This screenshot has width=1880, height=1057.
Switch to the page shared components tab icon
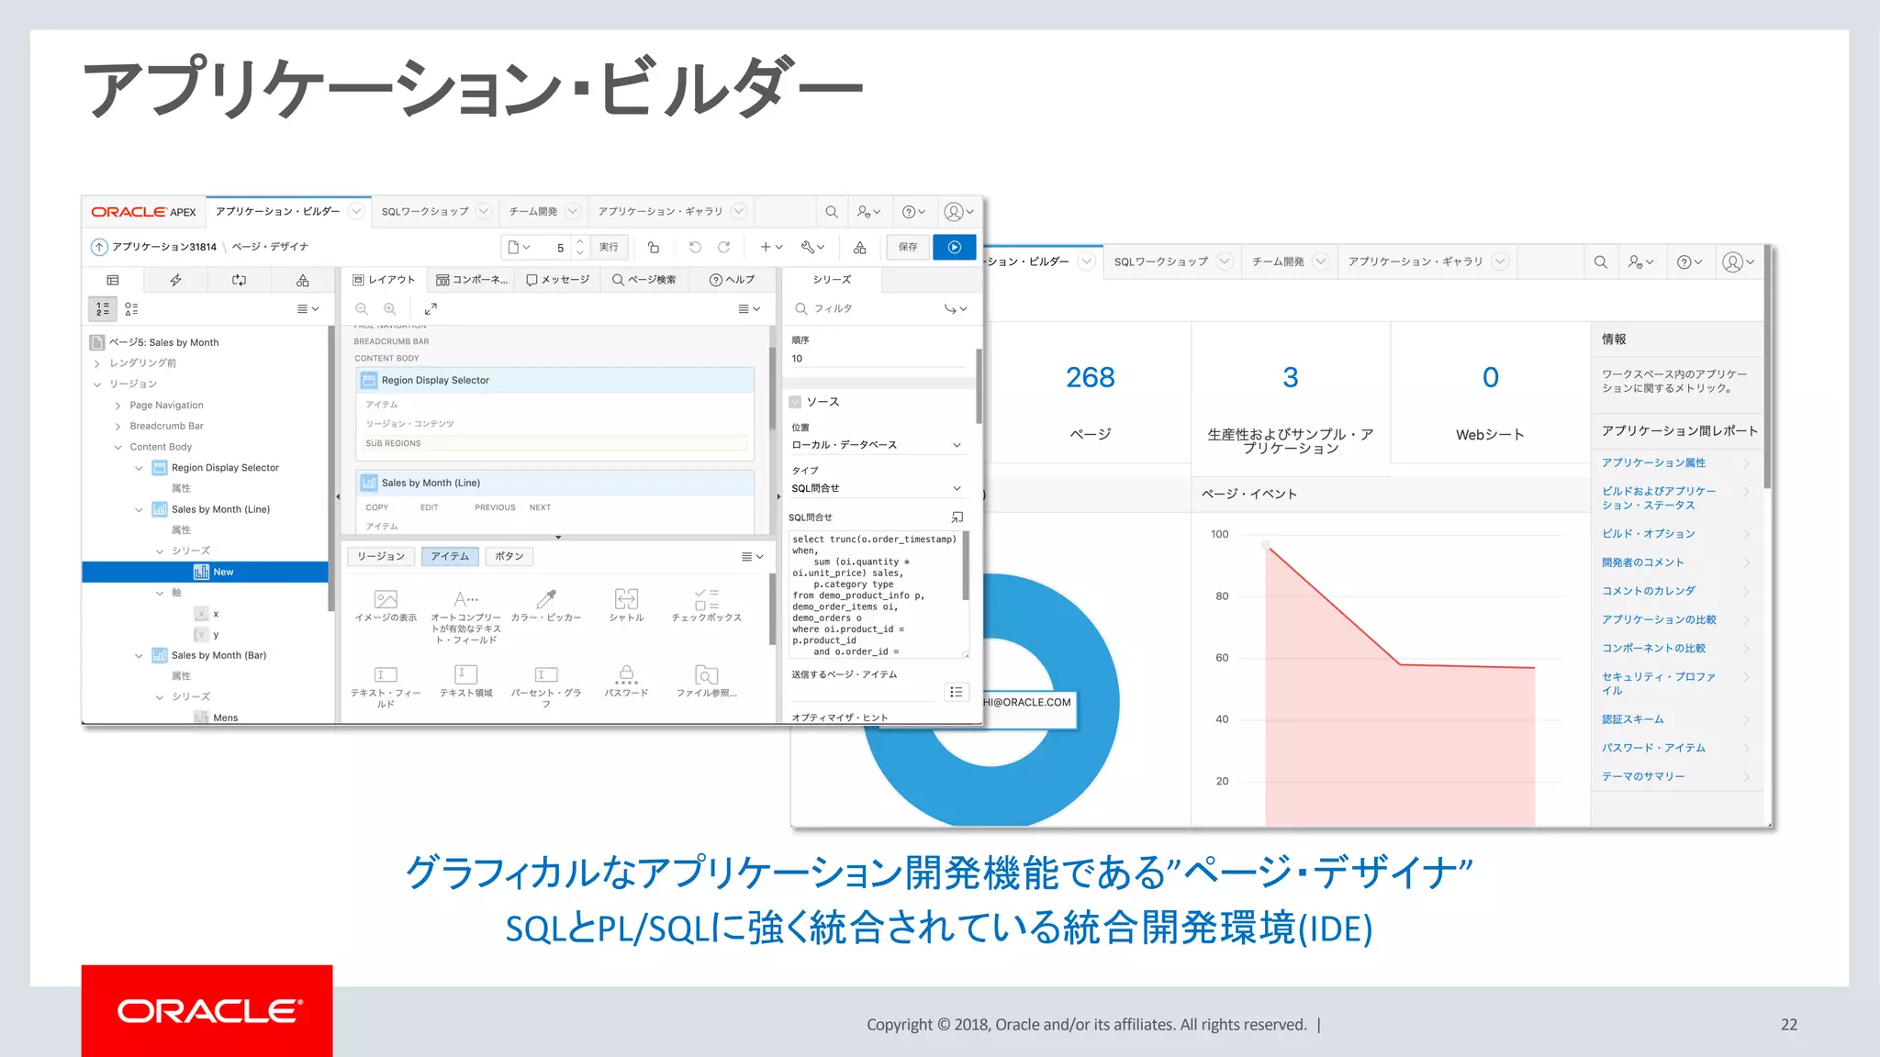click(x=302, y=280)
